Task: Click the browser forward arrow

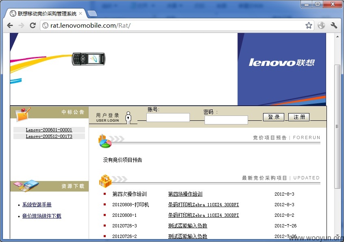Action: tap(21, 26)
